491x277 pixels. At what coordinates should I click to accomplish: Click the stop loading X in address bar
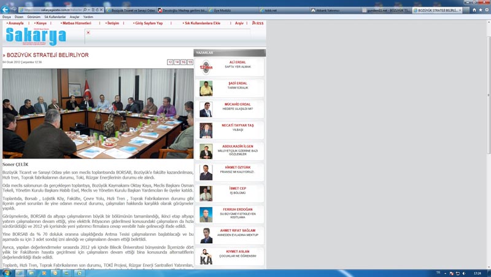coord(101,10)
